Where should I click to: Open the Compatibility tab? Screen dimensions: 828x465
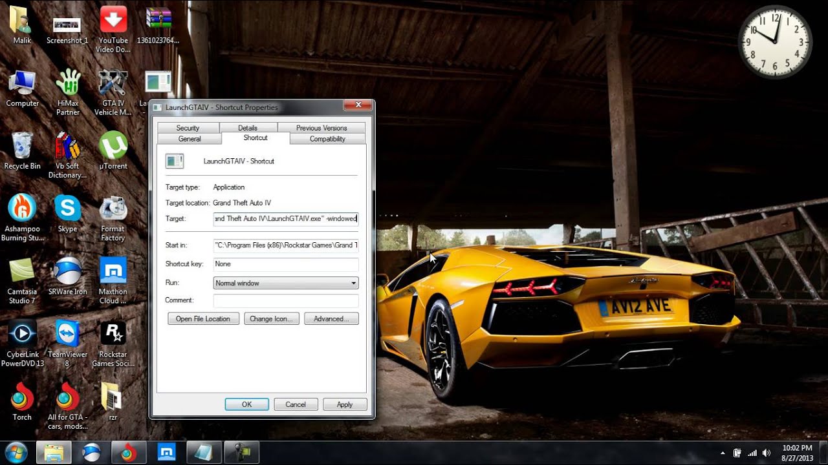[327, 139]
